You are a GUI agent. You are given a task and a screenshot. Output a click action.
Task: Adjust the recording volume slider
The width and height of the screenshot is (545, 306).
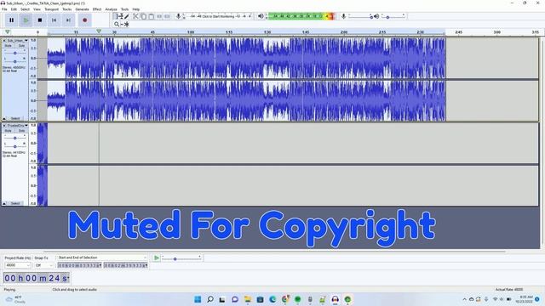[x=360, y=16]
